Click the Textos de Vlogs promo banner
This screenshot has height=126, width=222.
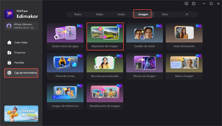[21, 114]
